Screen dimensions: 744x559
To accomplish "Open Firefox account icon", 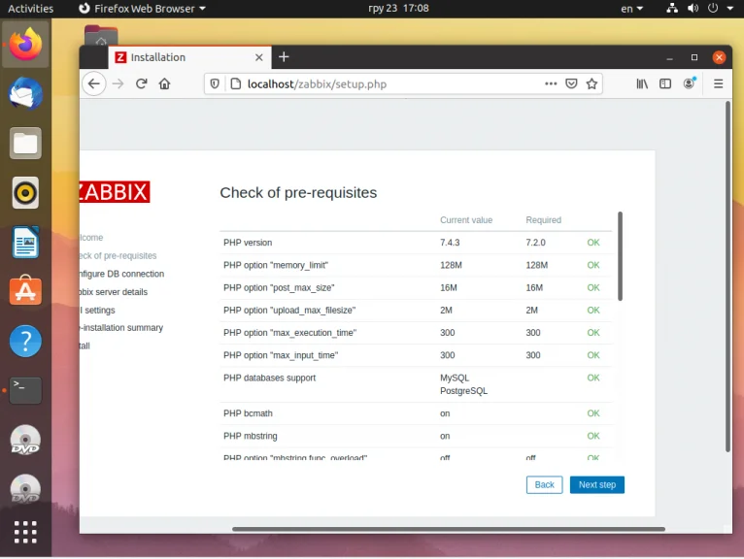I will pyautogui.click(x=689, y=83).
